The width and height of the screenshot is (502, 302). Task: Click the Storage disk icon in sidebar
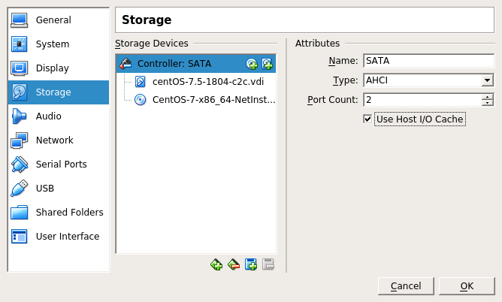pos(20,92)
